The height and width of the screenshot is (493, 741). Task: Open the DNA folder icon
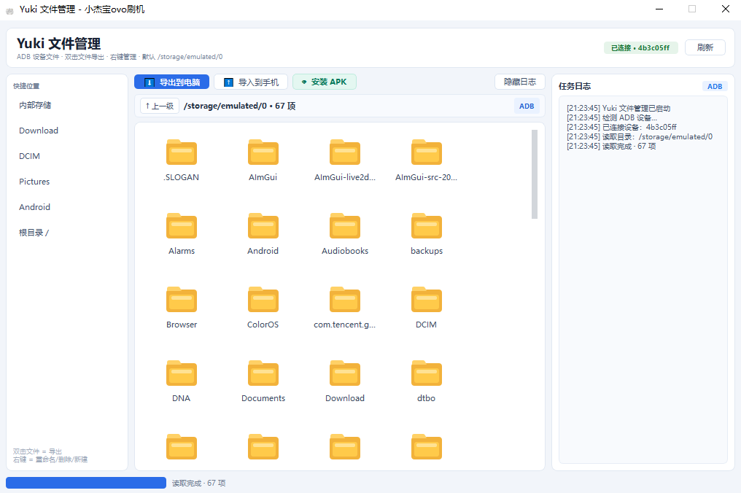pos(182,373)
